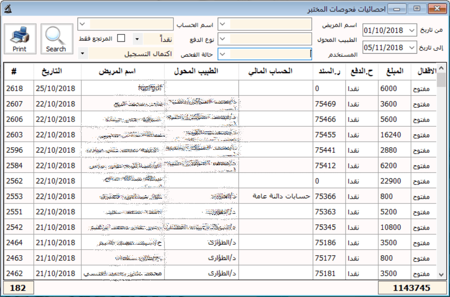Click the Print printer icon button
450x297 pixels.
pos(20,39)
